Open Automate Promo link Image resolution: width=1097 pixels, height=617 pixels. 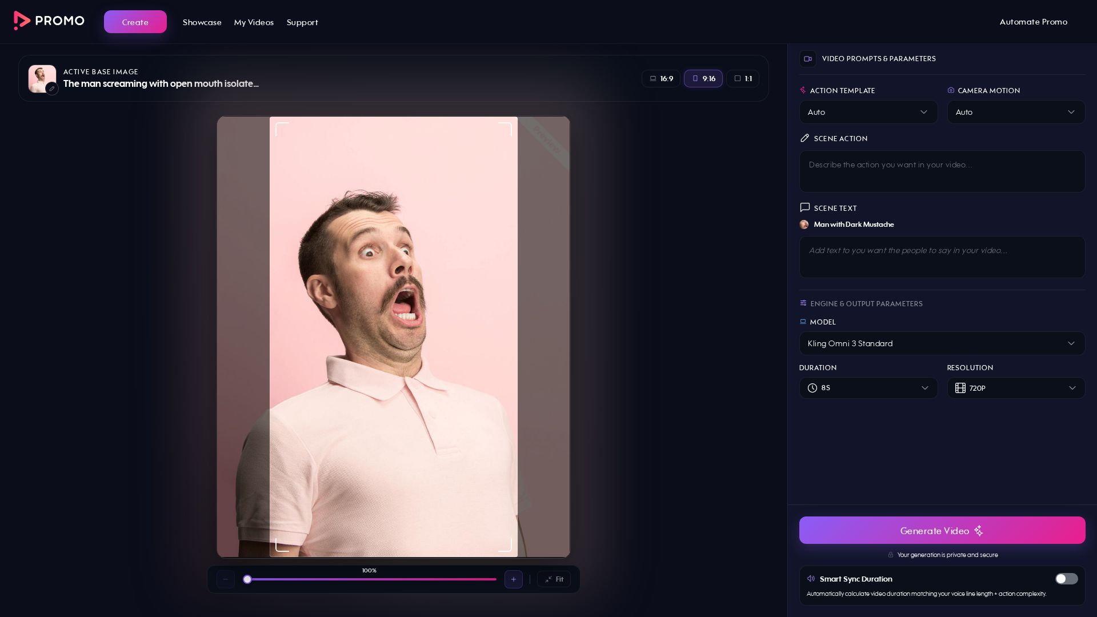[1033, 22]
